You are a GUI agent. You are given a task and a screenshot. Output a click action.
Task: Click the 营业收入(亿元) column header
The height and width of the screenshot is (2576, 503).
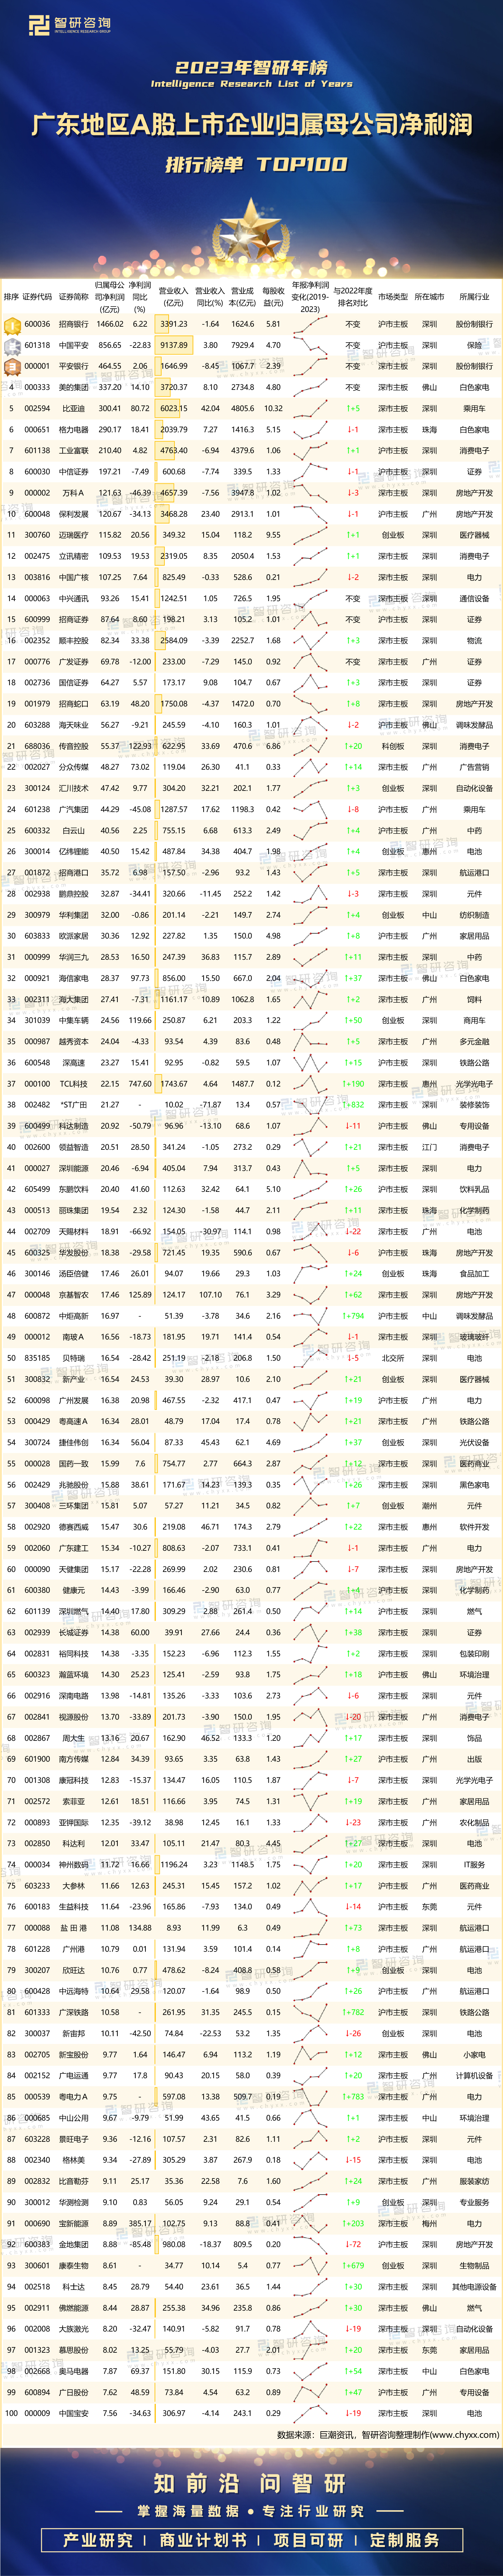click(173, 297)
